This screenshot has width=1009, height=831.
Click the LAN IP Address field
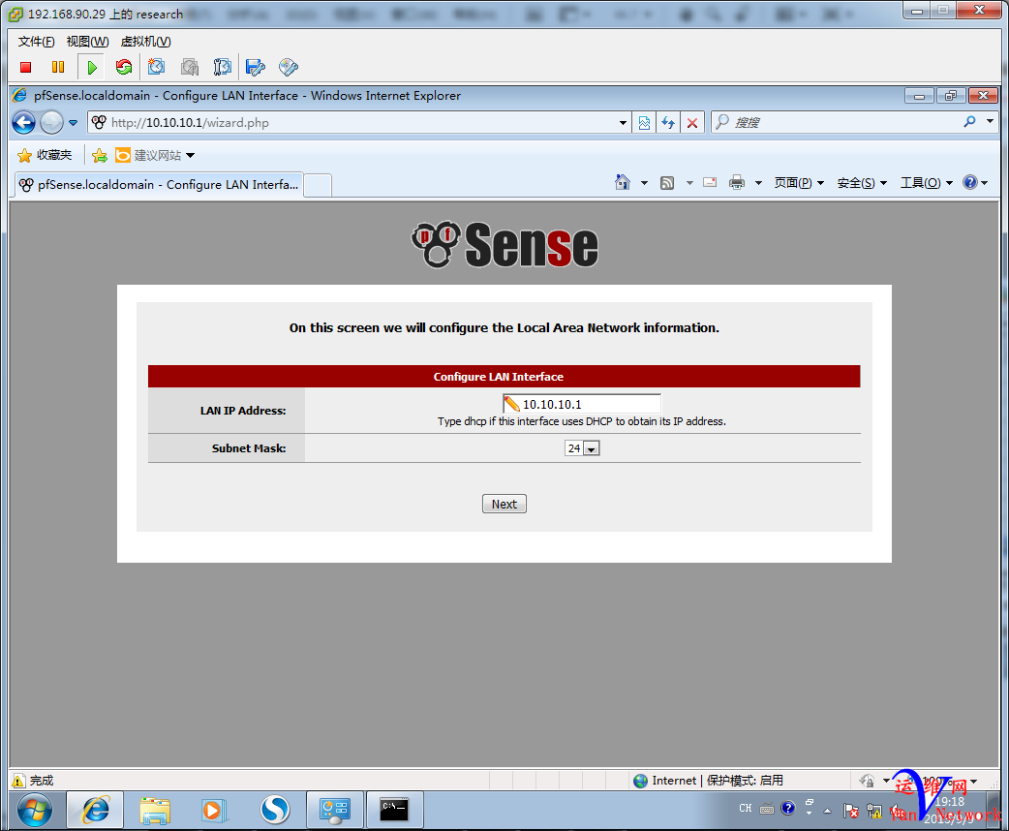582,404
